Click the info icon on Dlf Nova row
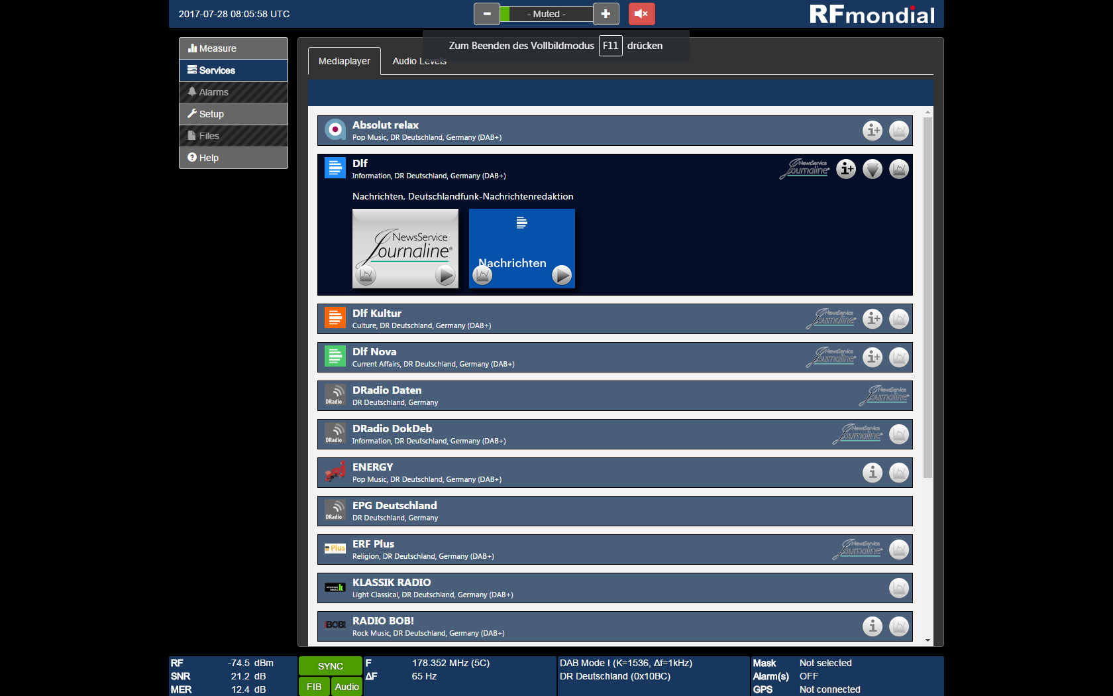 coord(873,357)
